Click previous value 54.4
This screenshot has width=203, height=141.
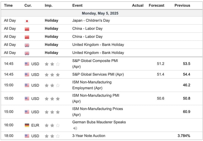(187, 74)
